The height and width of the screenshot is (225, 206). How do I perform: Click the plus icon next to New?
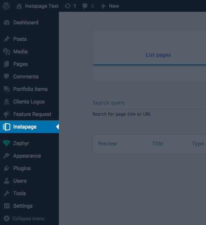103,6
